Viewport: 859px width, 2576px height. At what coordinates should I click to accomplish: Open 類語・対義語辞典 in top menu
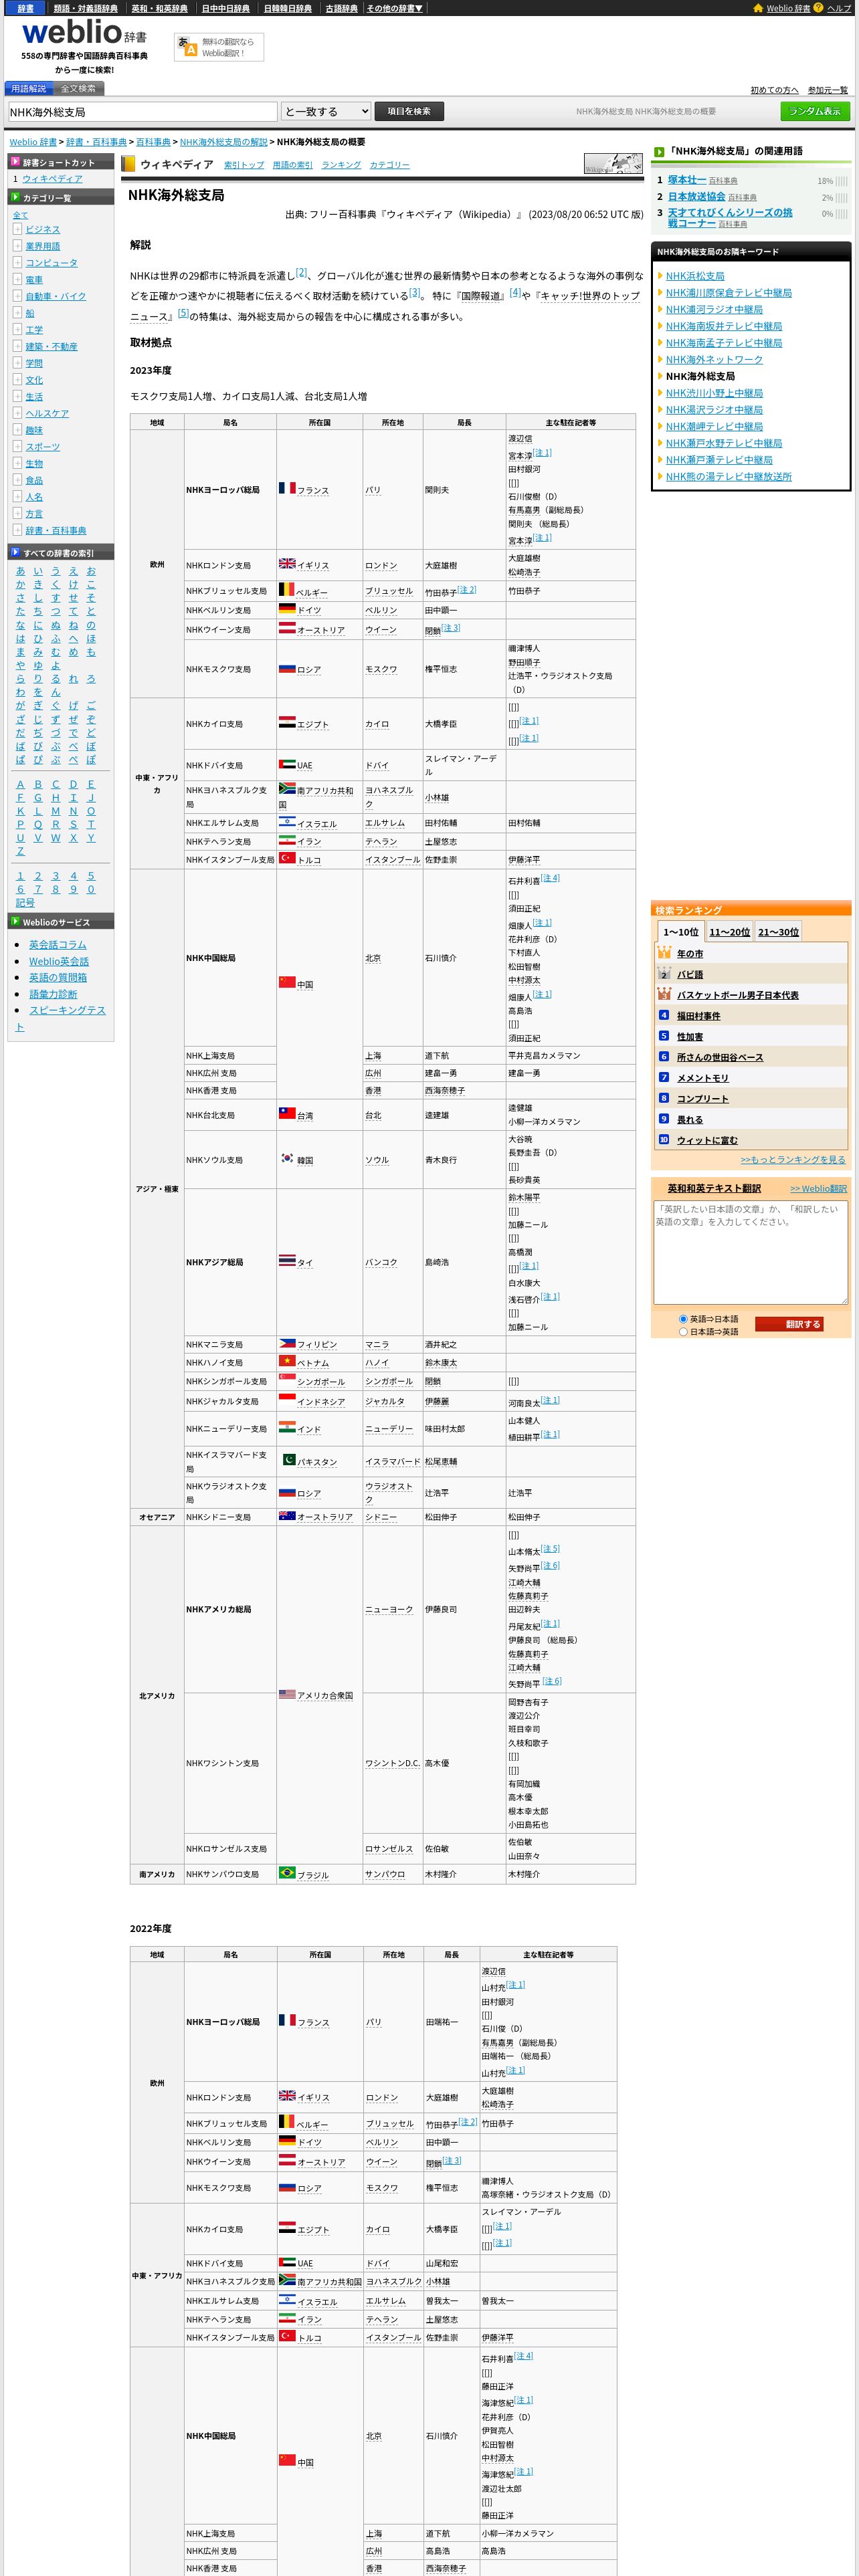[85, 8]
